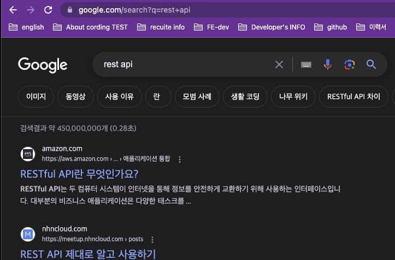
Task: Click the 검색결과 약 450,000,000개 stats text
Action: (x=78, y=128)
